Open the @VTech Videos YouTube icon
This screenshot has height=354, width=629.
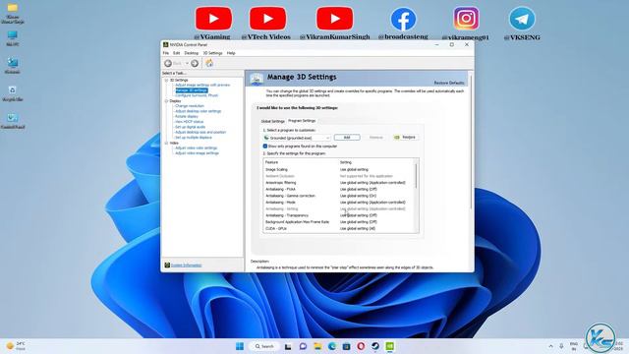pyautogui.click(x=267, y=19)
